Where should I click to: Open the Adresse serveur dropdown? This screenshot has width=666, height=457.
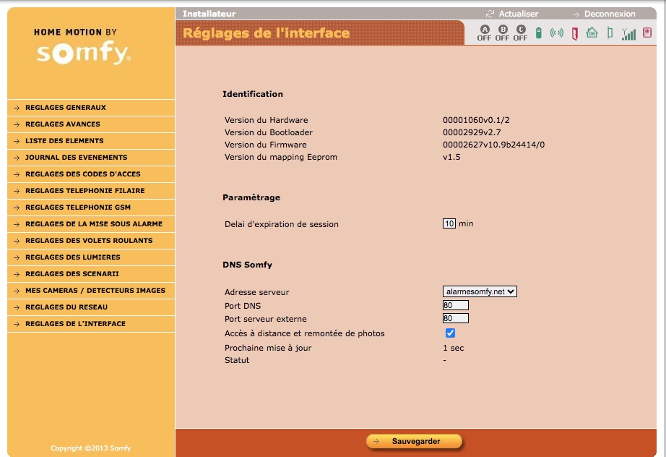(480, 291)
